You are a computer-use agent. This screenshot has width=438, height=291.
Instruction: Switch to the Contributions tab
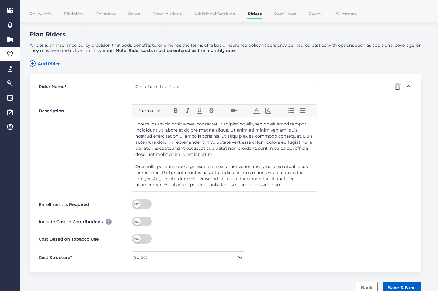click(x=167, y=14)
